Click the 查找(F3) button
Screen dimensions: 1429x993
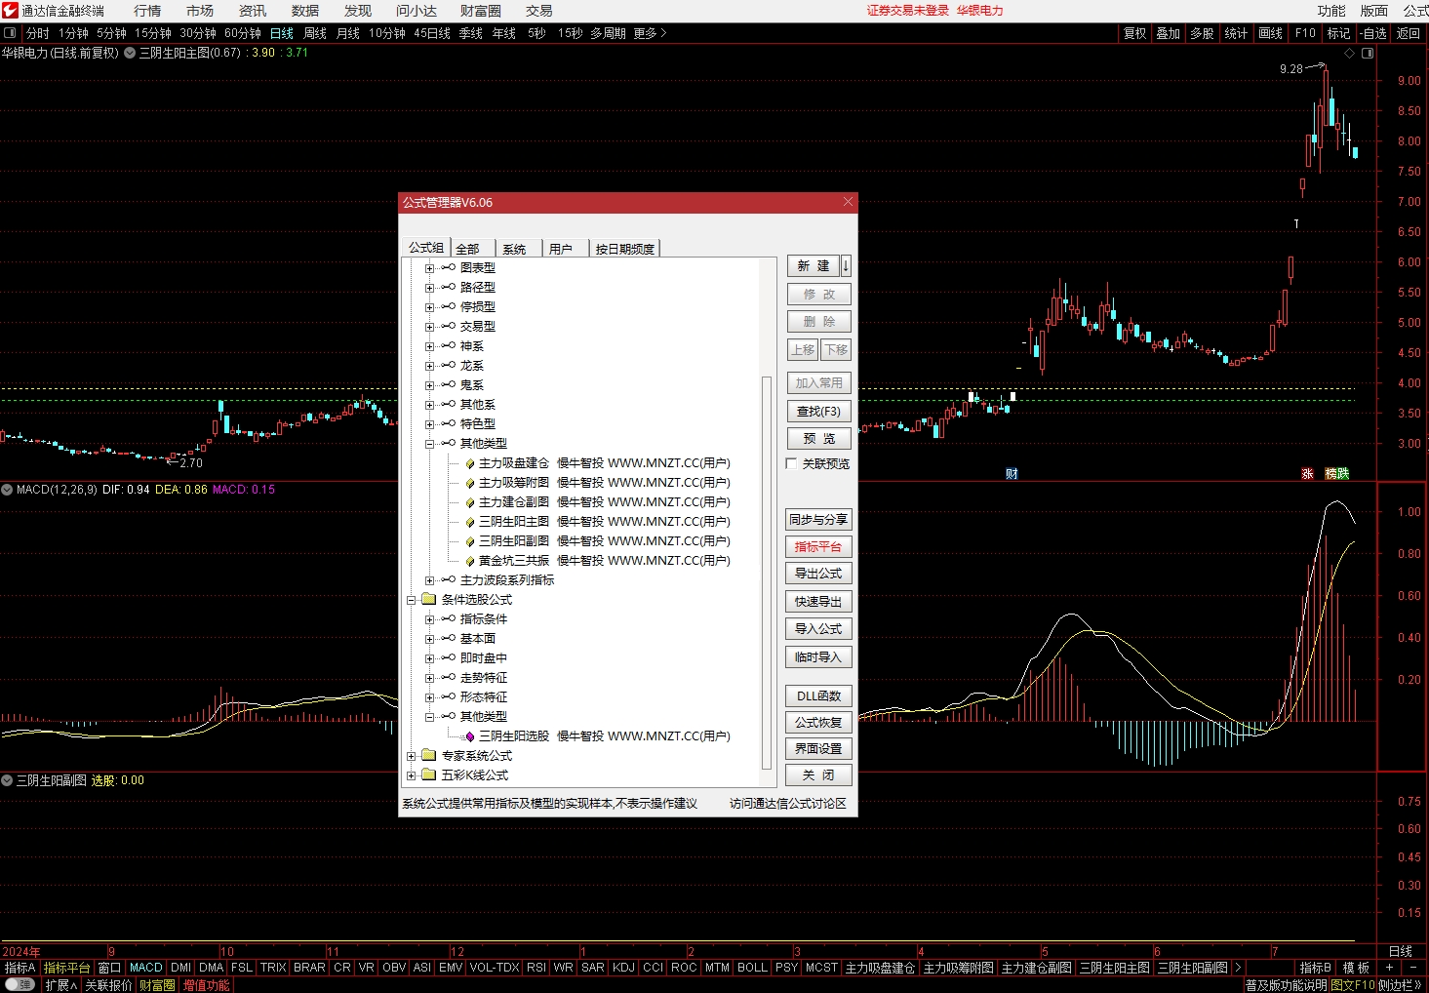pyautogui.click(x=818, y=412)
